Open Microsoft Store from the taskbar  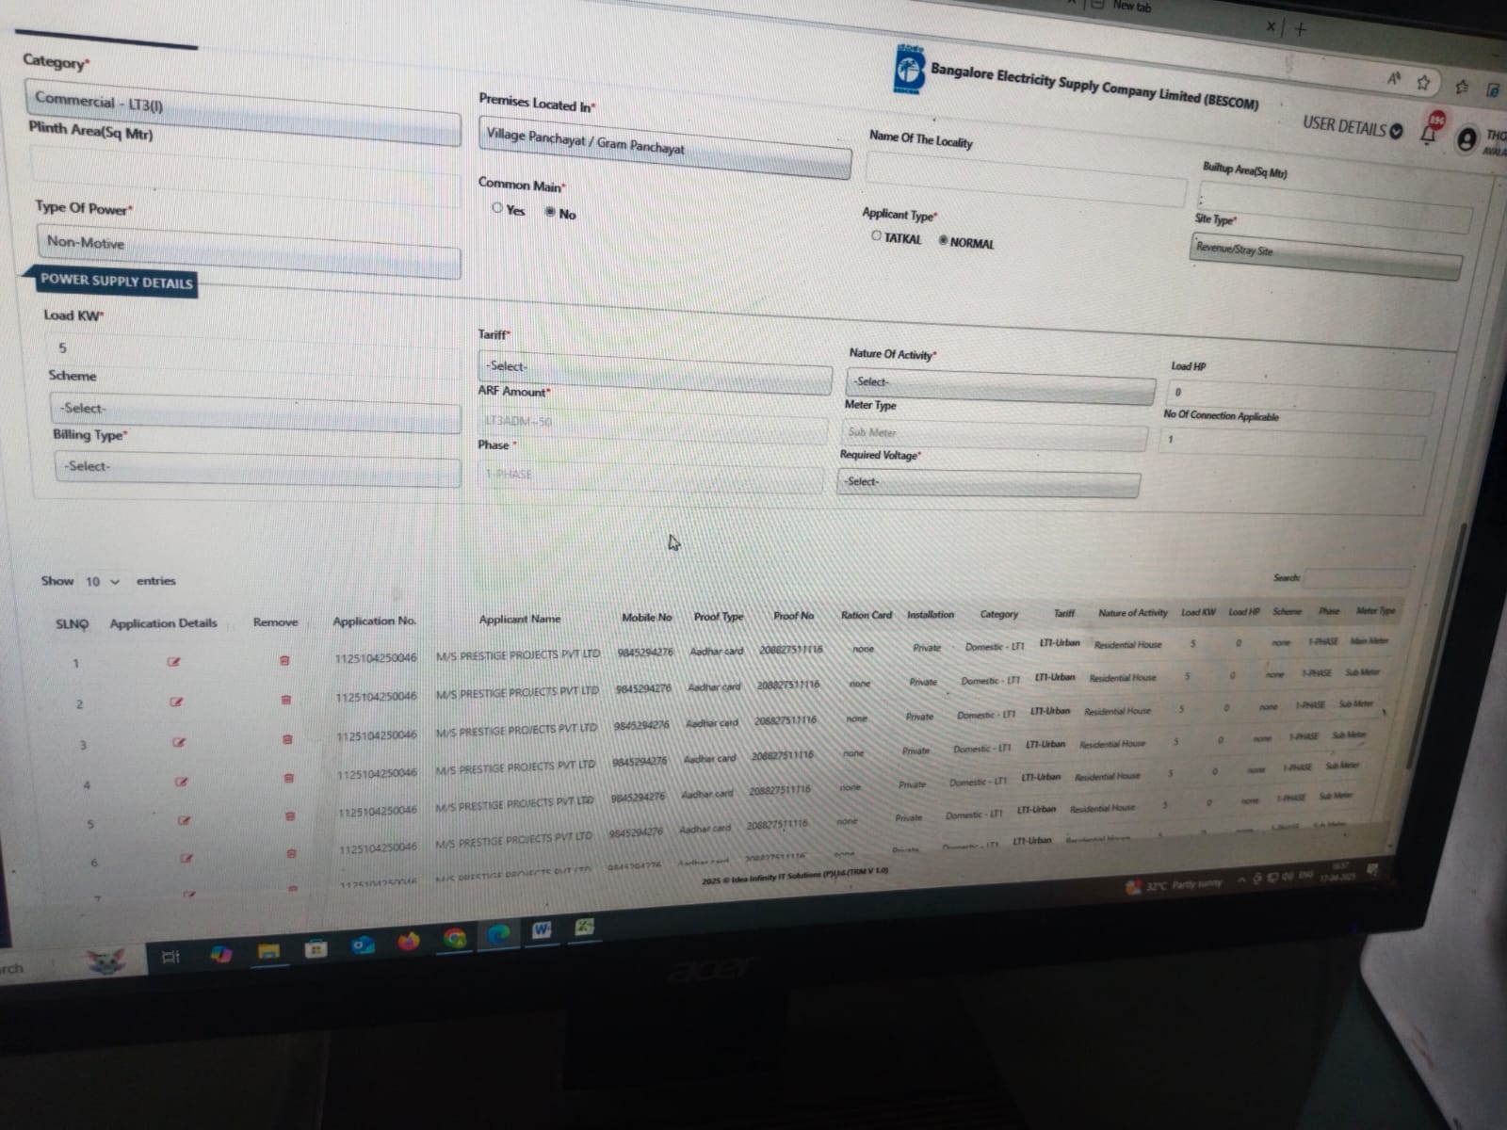click(x=316, y=948)
